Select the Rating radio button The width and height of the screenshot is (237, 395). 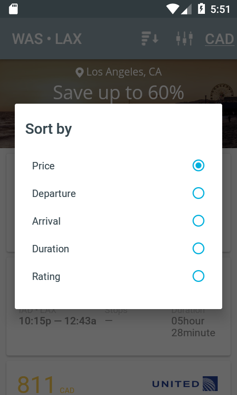pyautogui.click(x=198, y=276)
